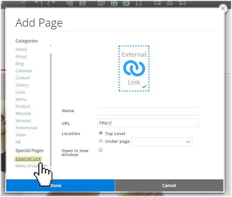232x197 pixels.
Task: Choose the Services category
Action: [23, 120]
